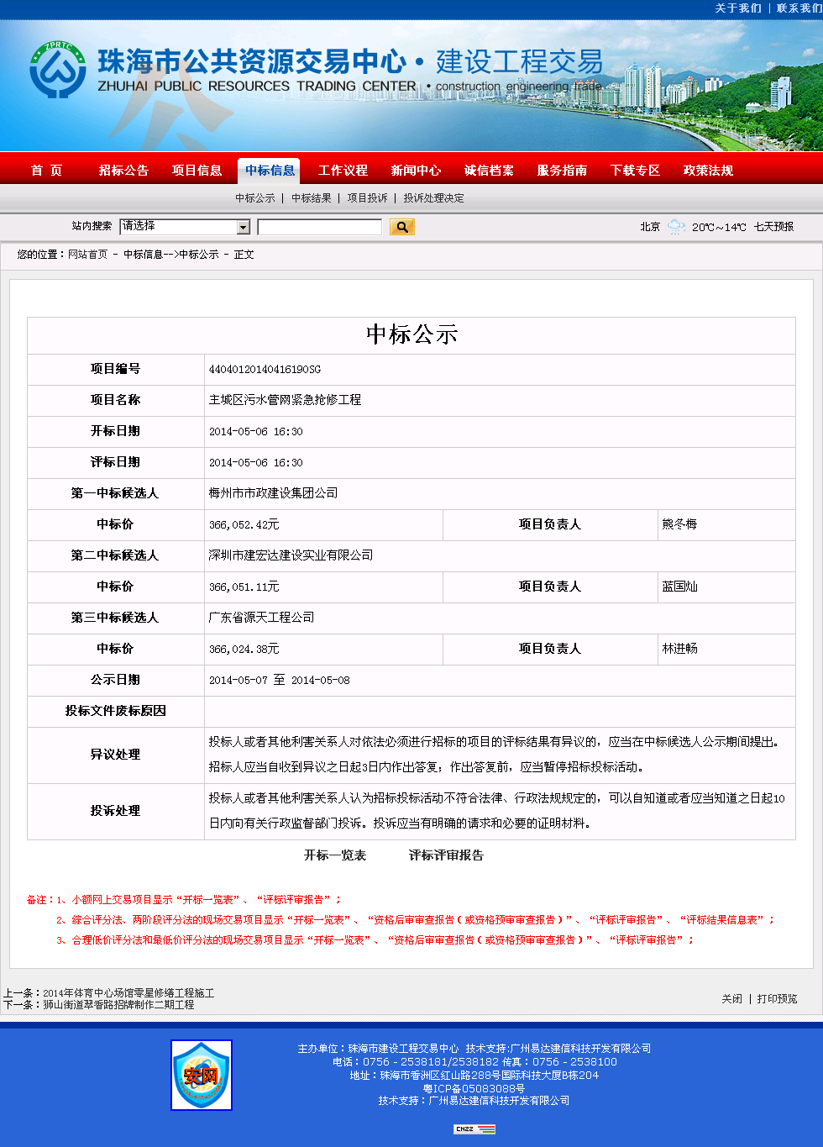Viewport: 823px width, 1147px height.
Task: Click third candidate 广东省源天工程公司
Action: [x=261, y=618]
